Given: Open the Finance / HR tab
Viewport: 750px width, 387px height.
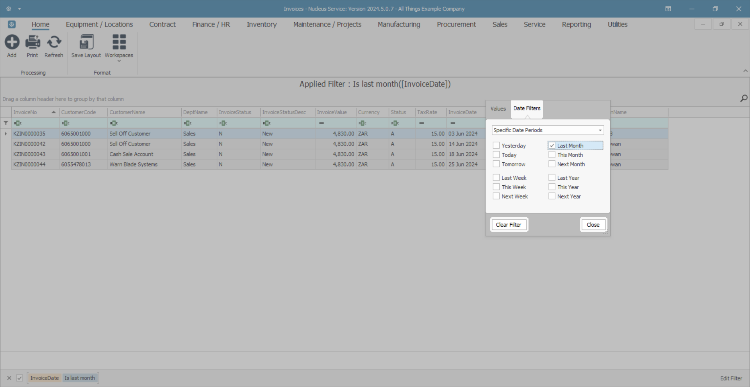Looking at the screenshot, I should click(211, 25).
